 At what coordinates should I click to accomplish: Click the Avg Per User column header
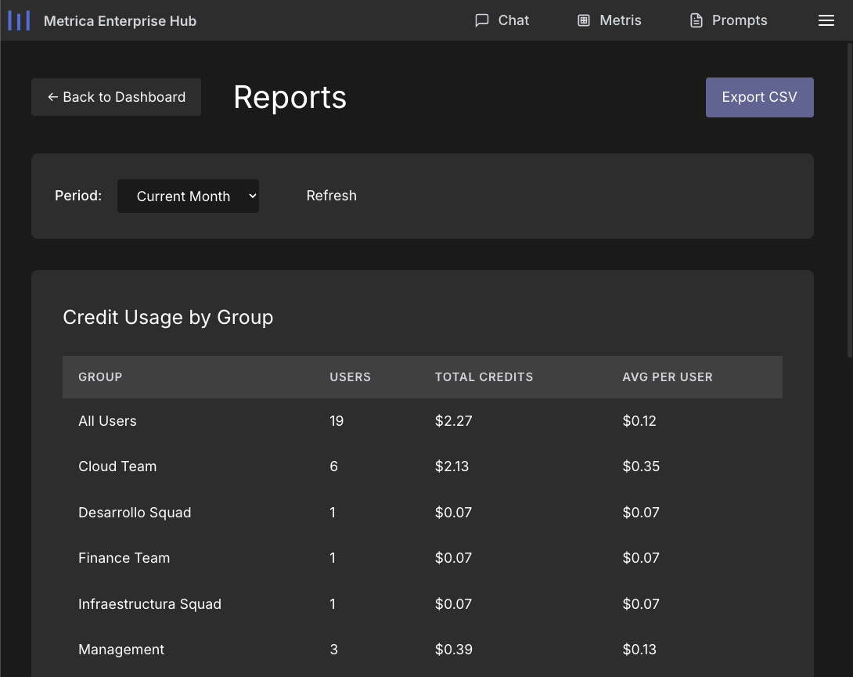click(x=667, y=377)
